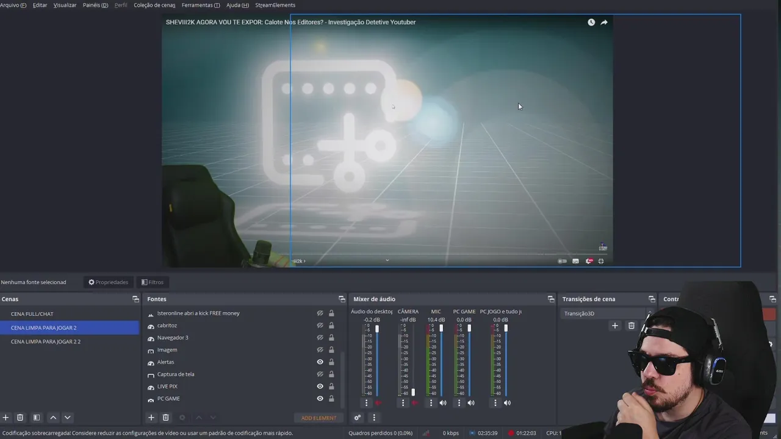The image size is (781, 439).
Task: Open scene filters icon in the Cenas toolbar
Action: coord(37,418)
